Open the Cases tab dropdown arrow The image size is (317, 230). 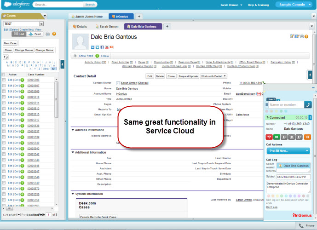click(x=45, y=16)
